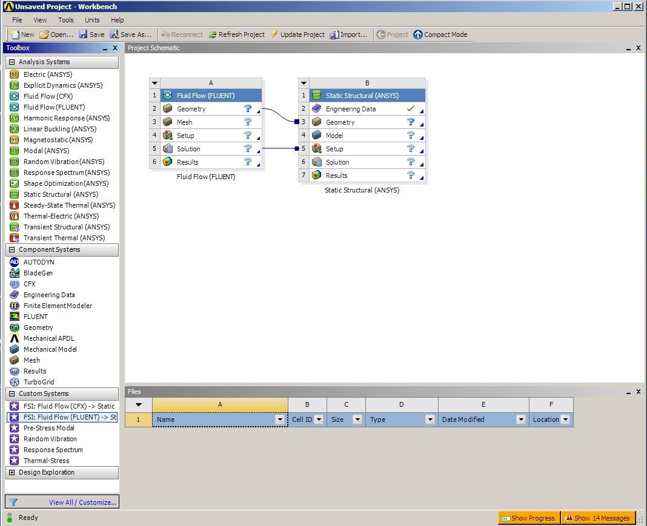
Task: Select the TurboGrid component icon
Action: 15,382
